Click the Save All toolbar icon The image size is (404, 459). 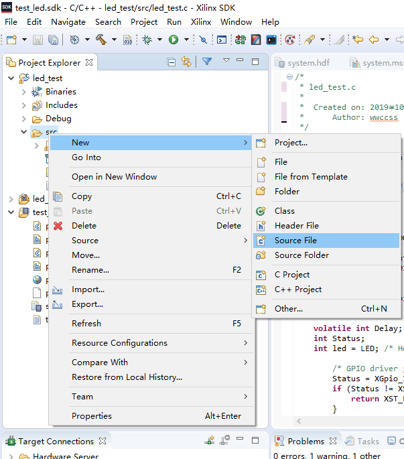(54, 40)
